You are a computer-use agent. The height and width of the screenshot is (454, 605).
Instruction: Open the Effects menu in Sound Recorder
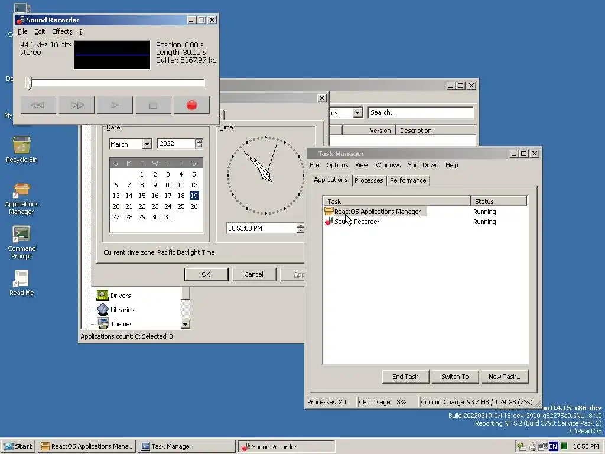point(62,32)
